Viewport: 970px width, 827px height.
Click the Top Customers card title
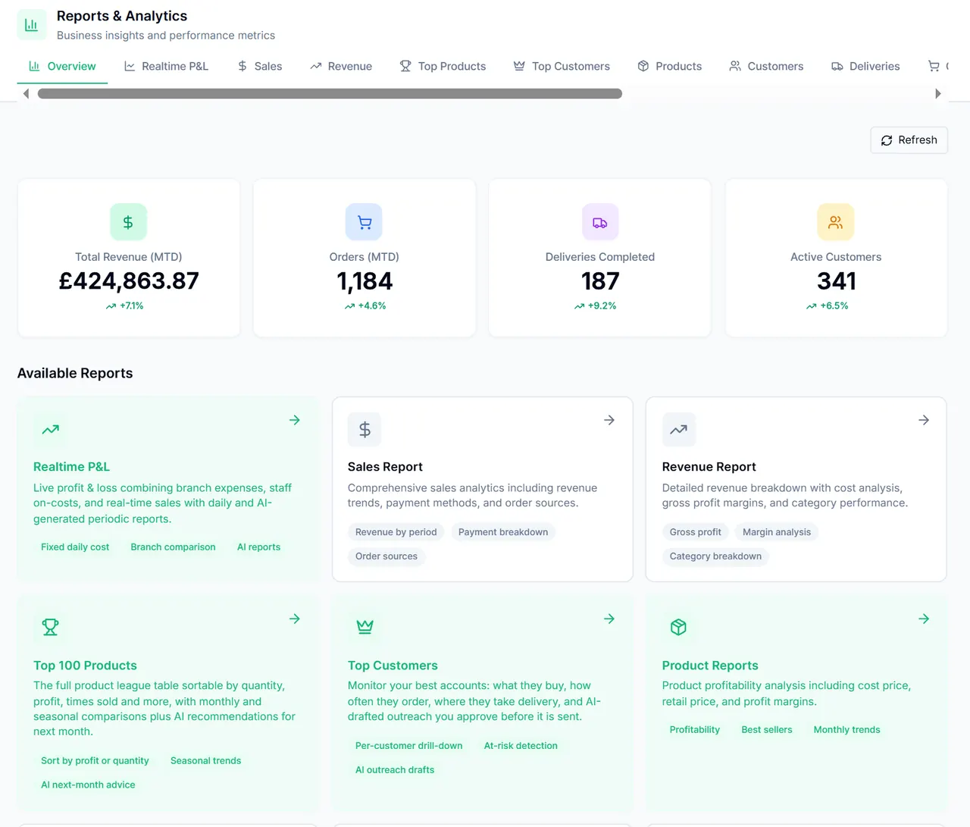pyautogui.click(x=393, y=666)
